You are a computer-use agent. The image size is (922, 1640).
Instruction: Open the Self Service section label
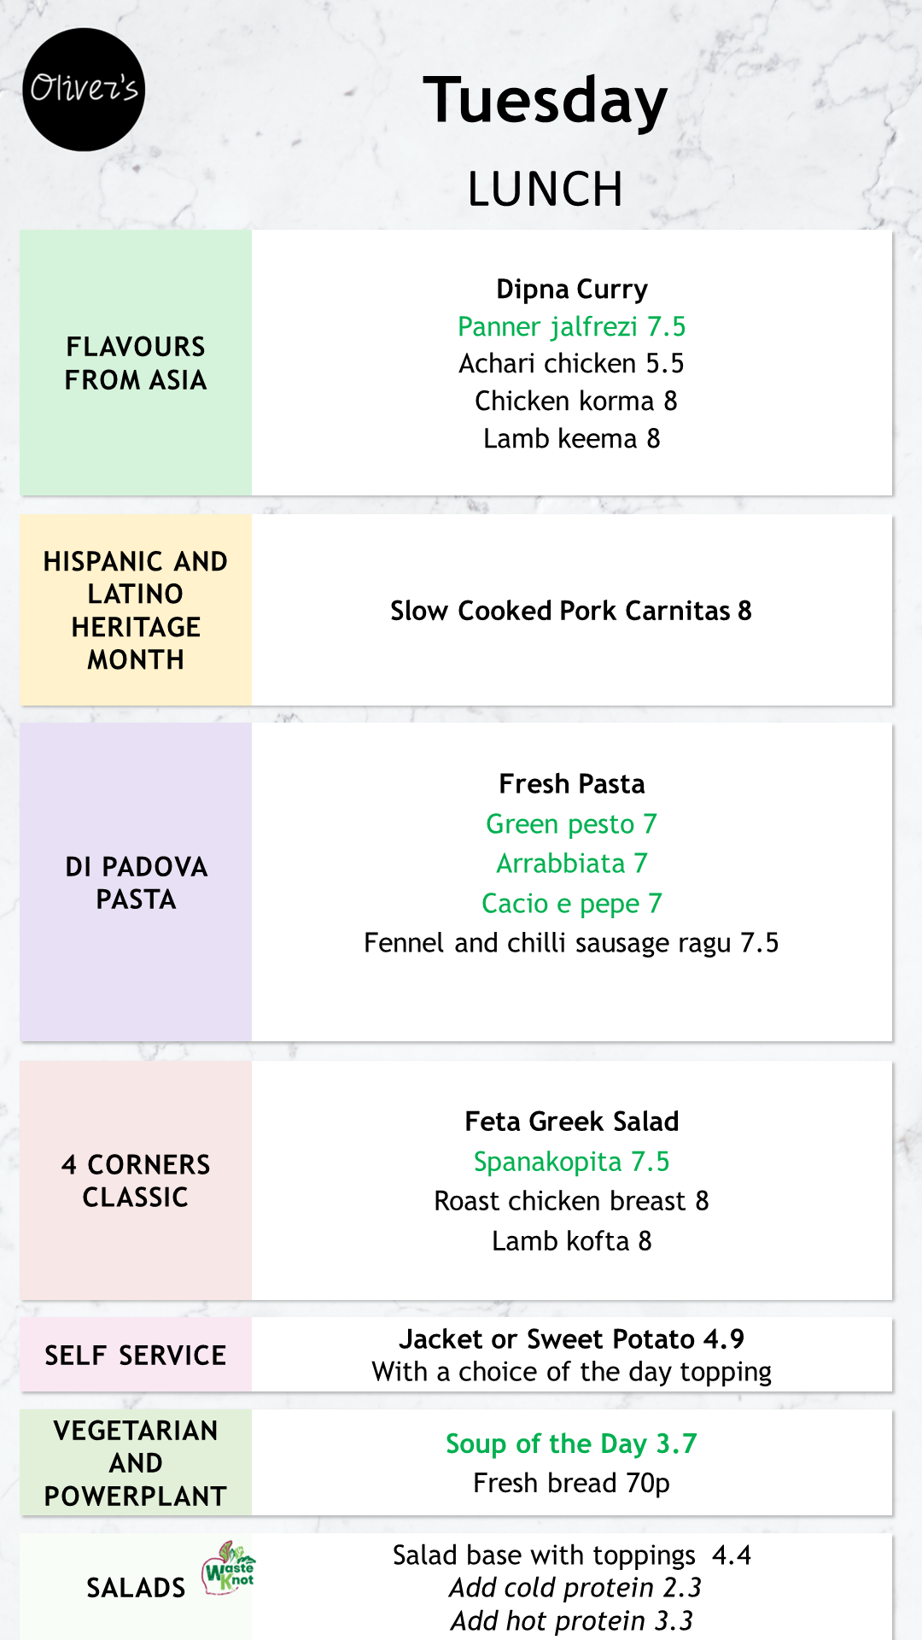136,1355
